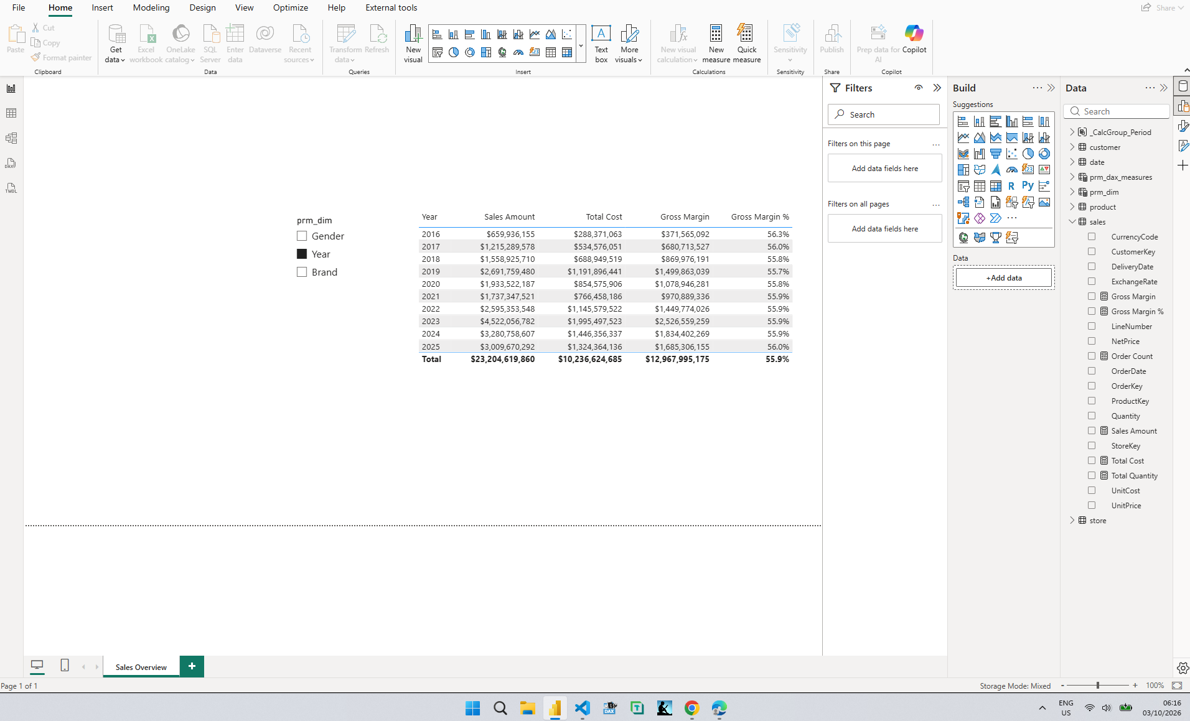1190x721 pixels.
Task: Open Share menu at top right
Action: [1161, 8]
